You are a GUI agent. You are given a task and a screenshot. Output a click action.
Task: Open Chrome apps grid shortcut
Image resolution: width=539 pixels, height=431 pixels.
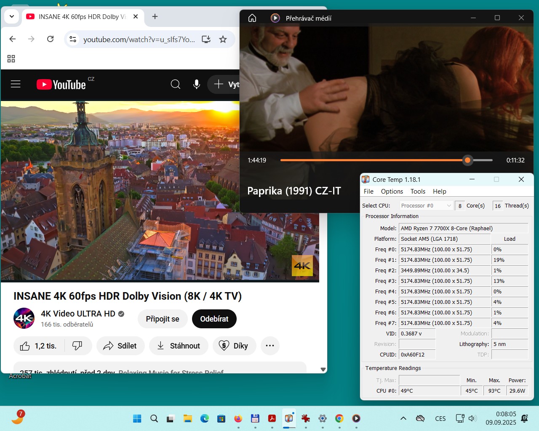11,59
